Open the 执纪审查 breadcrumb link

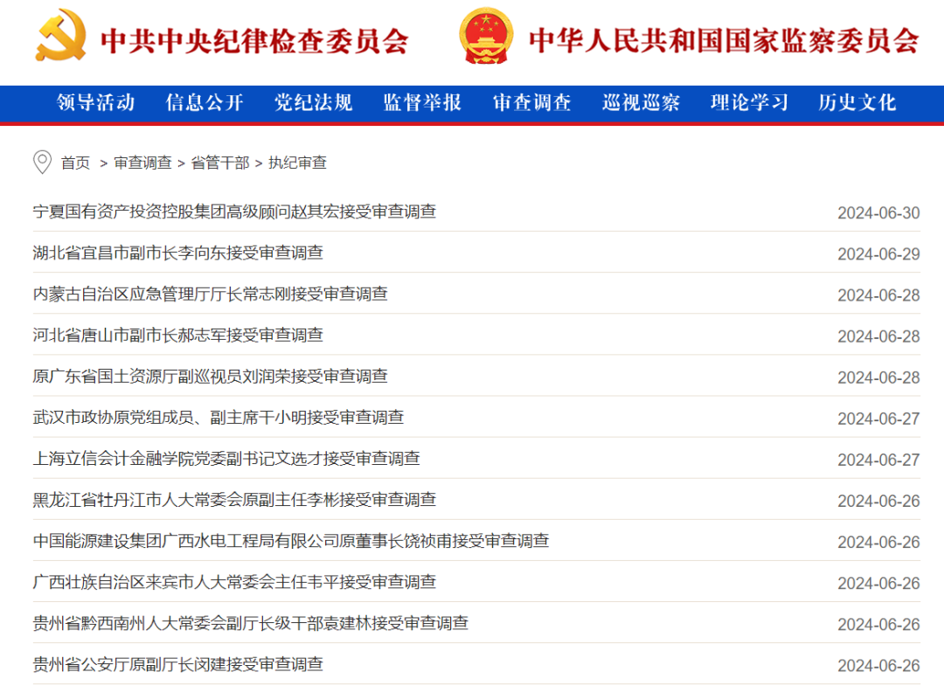click(x=297, y=163)
